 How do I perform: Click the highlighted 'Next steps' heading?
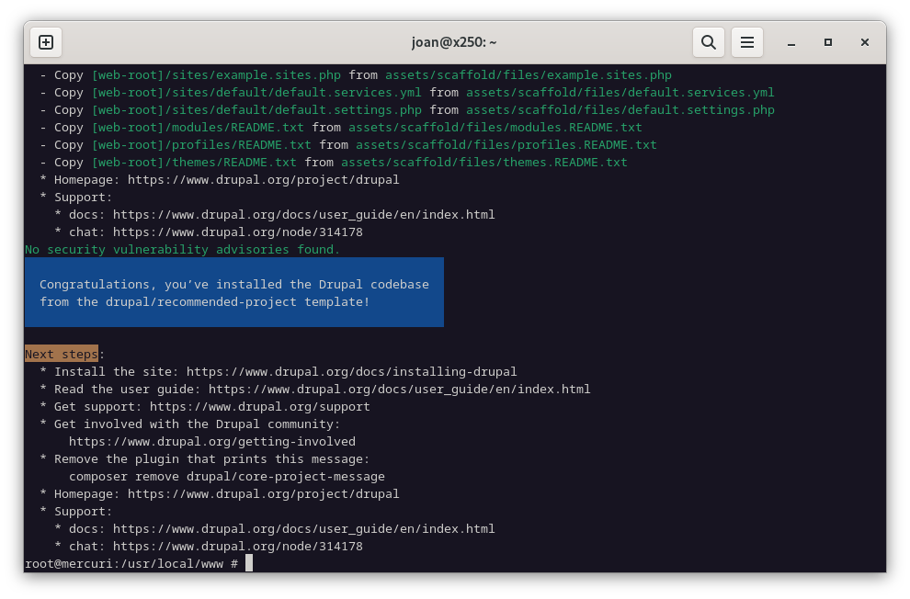click(x=62, y=355)
